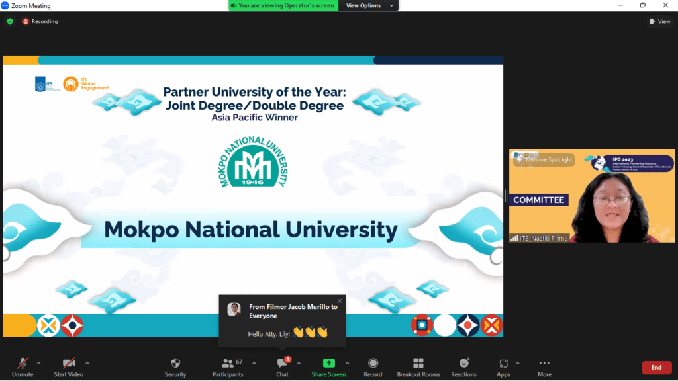
Task: Open the View layout menu
Action: [659, 21]
